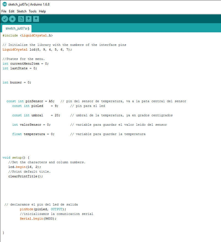The height and width of the screenshot is (242, 221).
Task: Click the 'clearPrintTitle();' line
Action: coord(26,176)
